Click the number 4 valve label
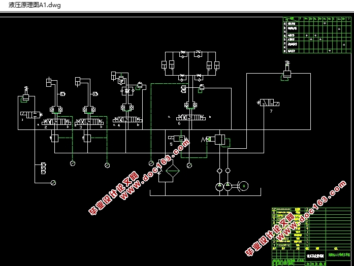Image resolution: width=354 pixels, height=266 pixels. 119,125
